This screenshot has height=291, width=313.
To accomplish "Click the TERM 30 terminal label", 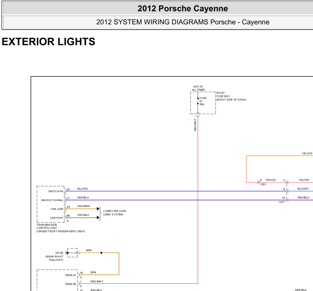I will coord(70,284).
